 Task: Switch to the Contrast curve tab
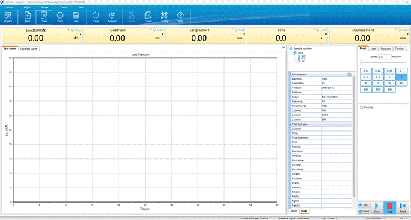point(29,48)
